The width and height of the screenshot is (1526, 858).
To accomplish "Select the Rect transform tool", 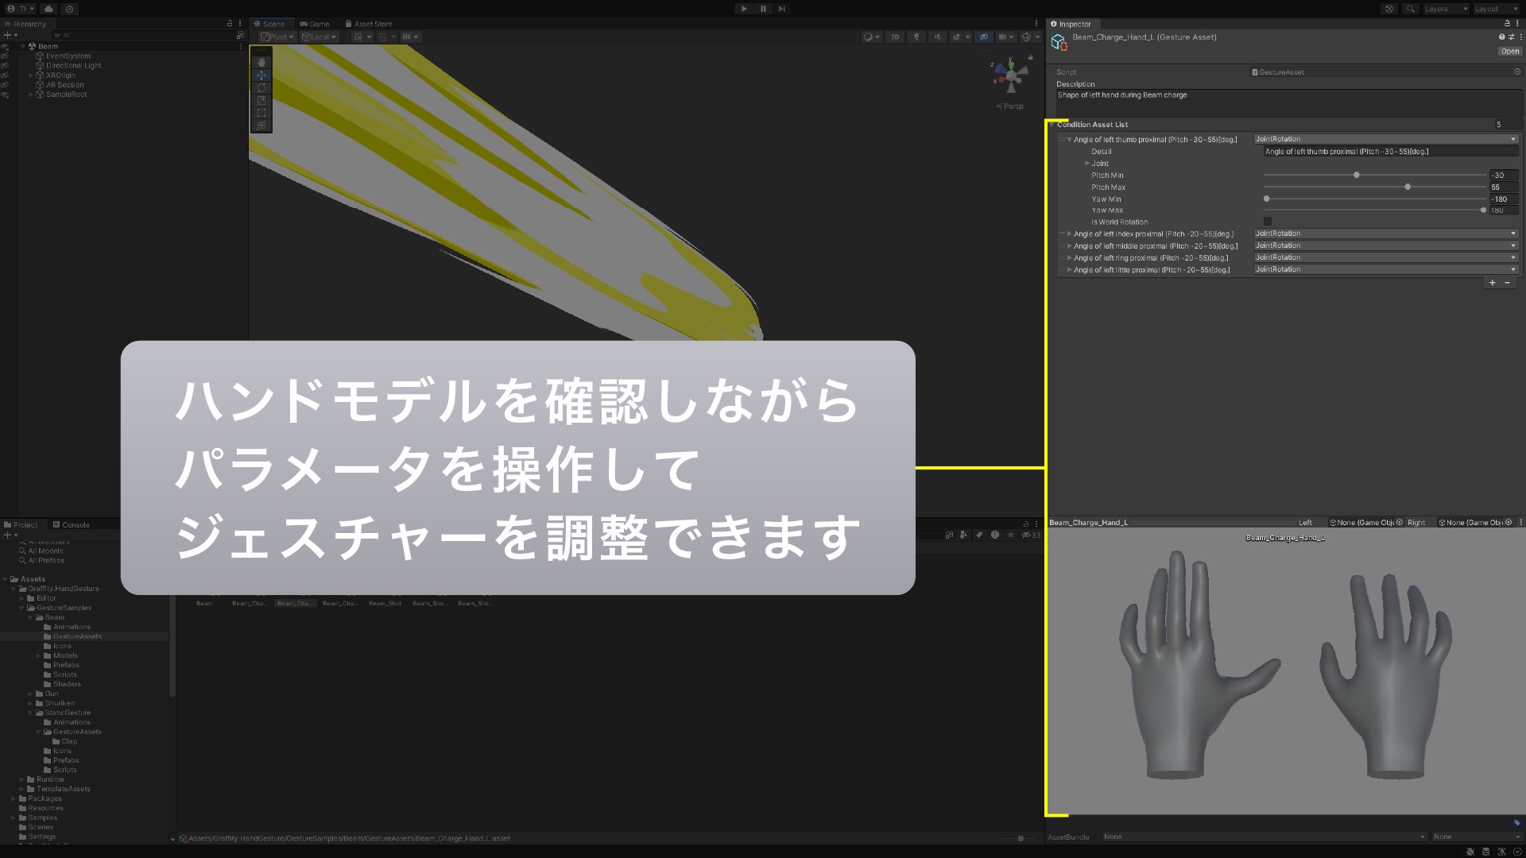I will pyautogui.click(x=261, y=113).
